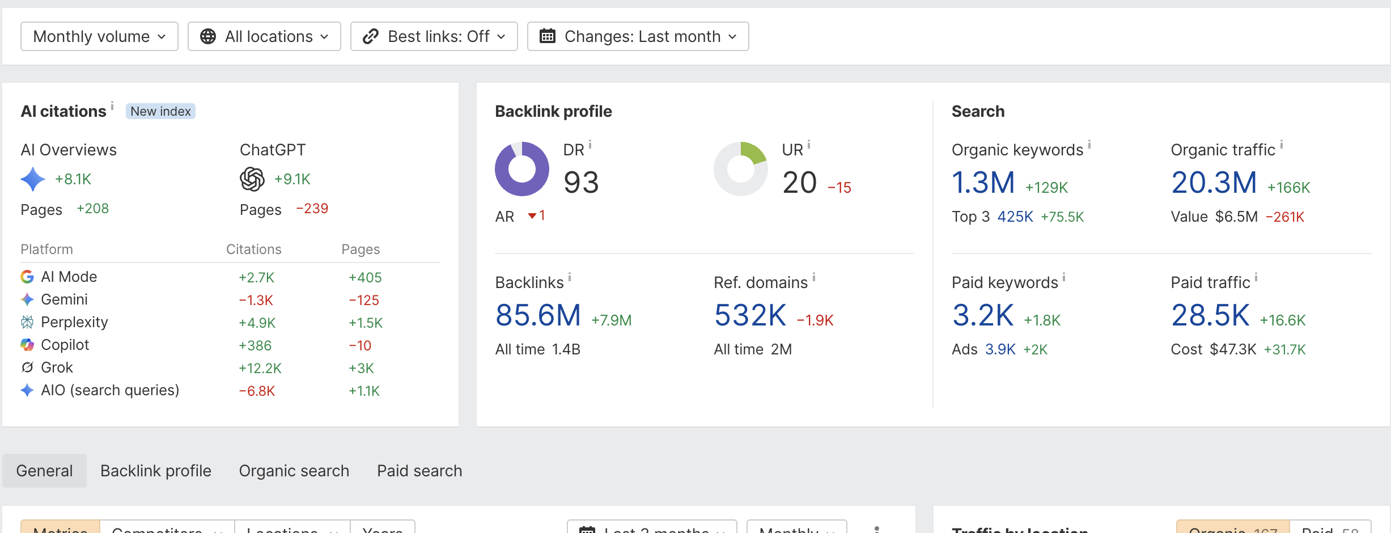Click the Copilot platform icon
Viewport: 1391px width, 533px height.
pos(27,345)
